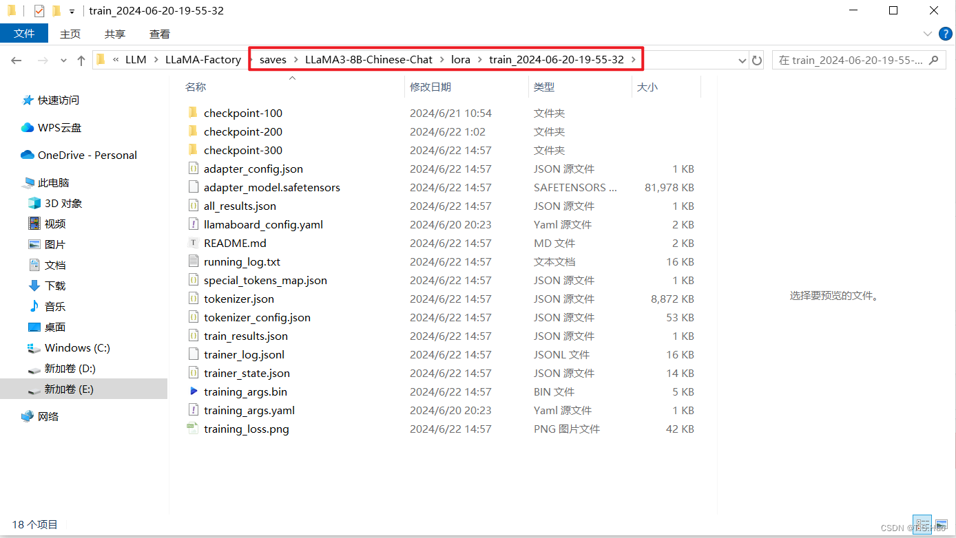Click the checkpoint-300 folder icon

pyautogui.click(x=193, y=150)
